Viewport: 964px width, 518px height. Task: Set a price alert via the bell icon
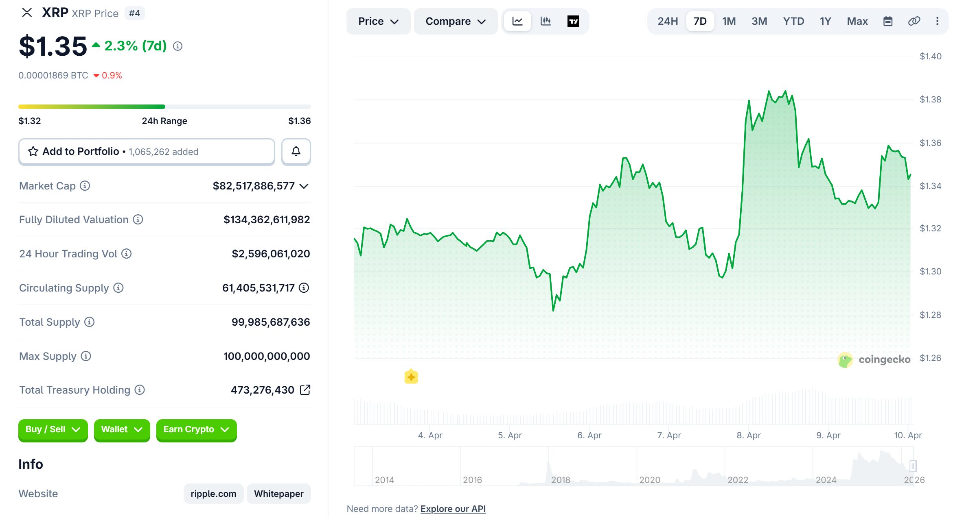(x=296, y=151)
